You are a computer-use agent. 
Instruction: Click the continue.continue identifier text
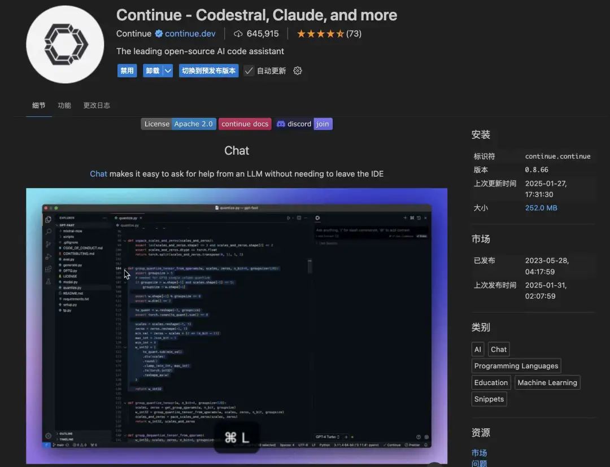pos(557,156)
